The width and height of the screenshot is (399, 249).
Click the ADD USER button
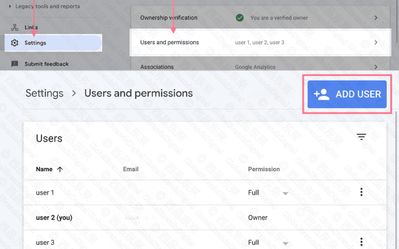tap(347, 94)
